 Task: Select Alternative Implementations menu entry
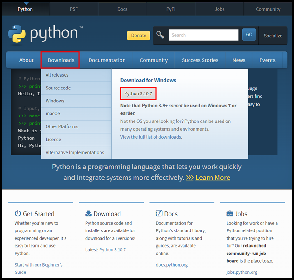tap(76, 152)
